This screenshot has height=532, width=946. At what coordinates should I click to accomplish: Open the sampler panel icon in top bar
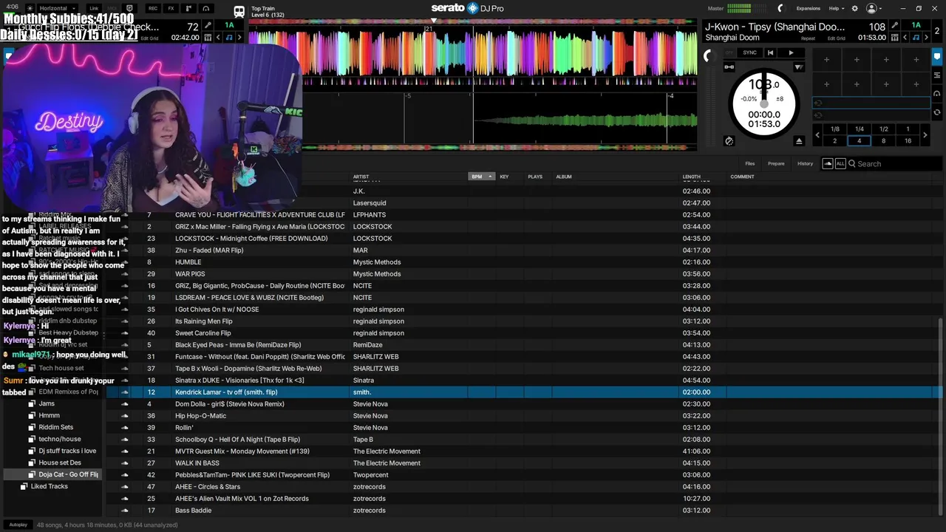pos(188,8)
